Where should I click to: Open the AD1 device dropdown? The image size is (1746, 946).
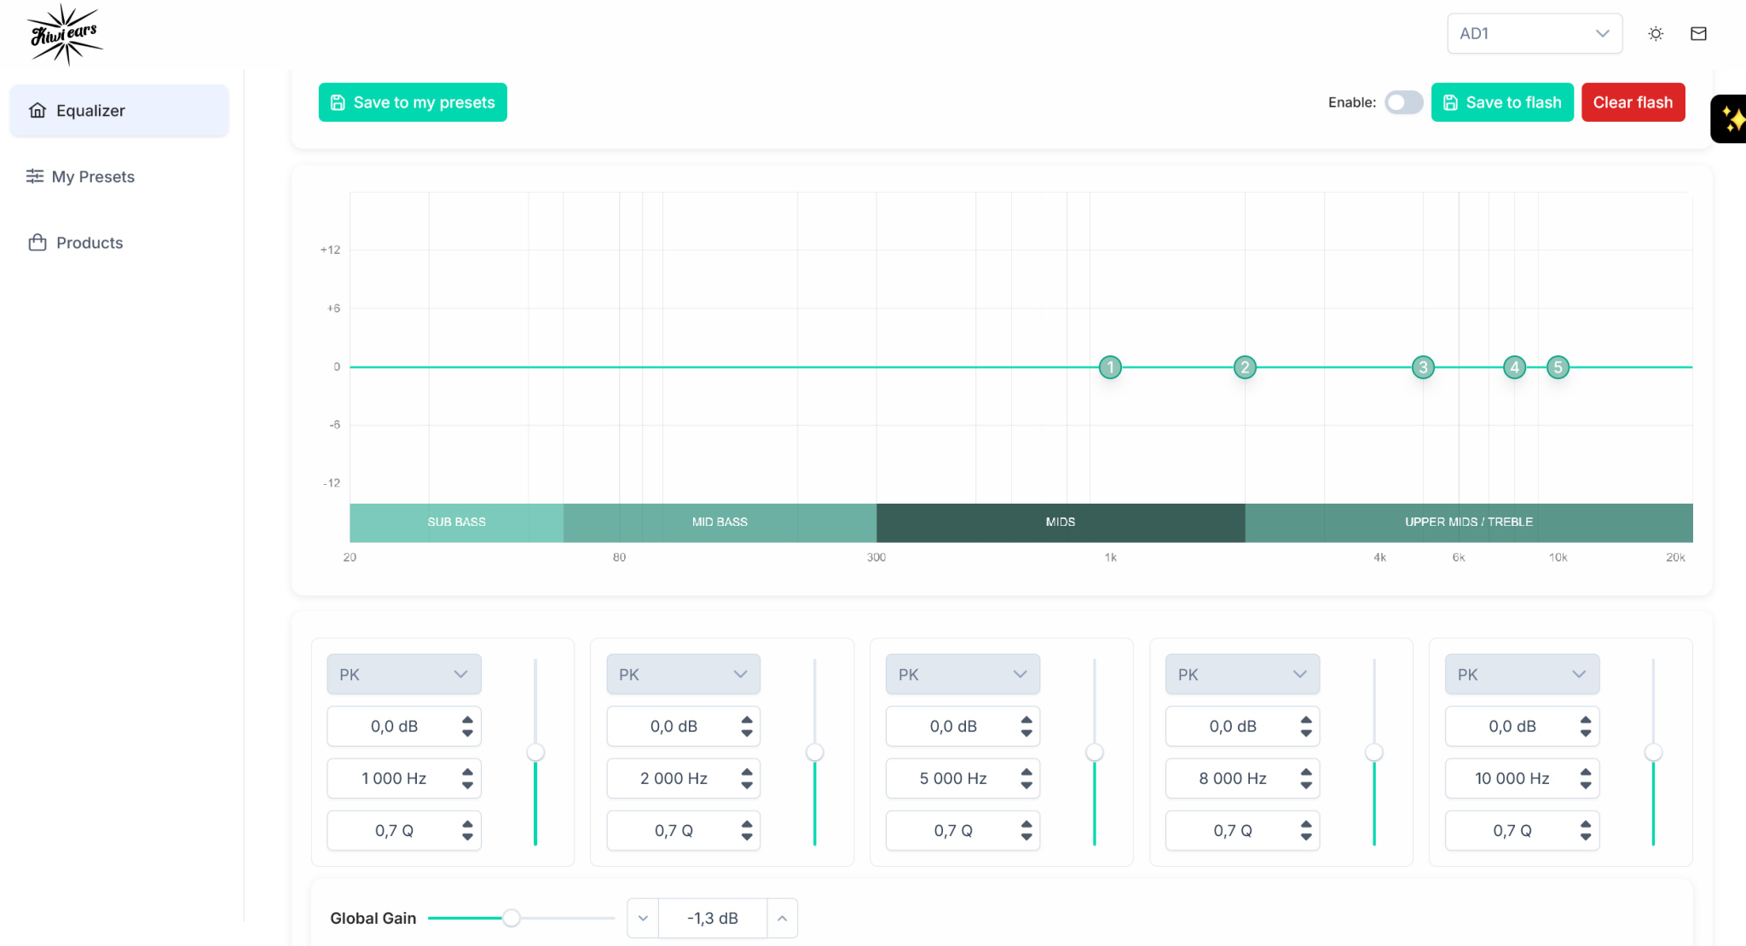(x=1534, y=34)
